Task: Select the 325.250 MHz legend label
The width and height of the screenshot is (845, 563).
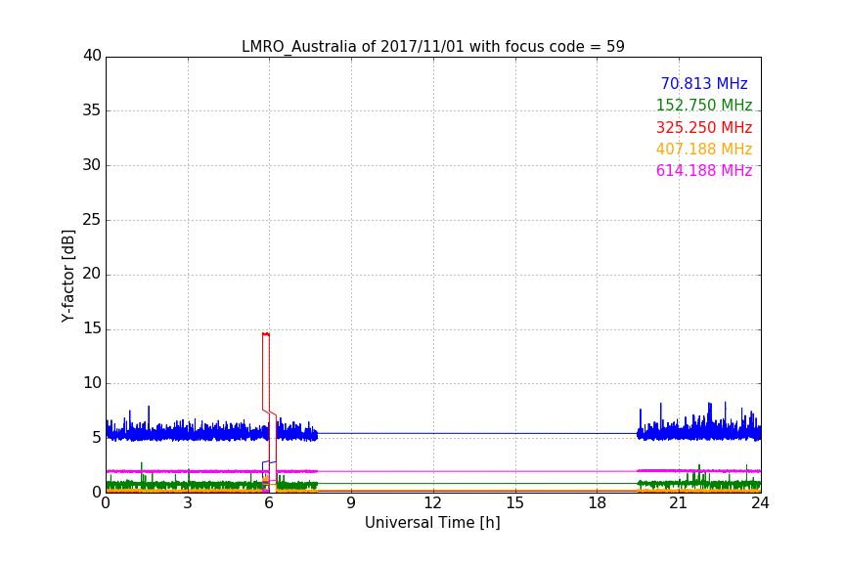Action: click(x=704, y=128)
